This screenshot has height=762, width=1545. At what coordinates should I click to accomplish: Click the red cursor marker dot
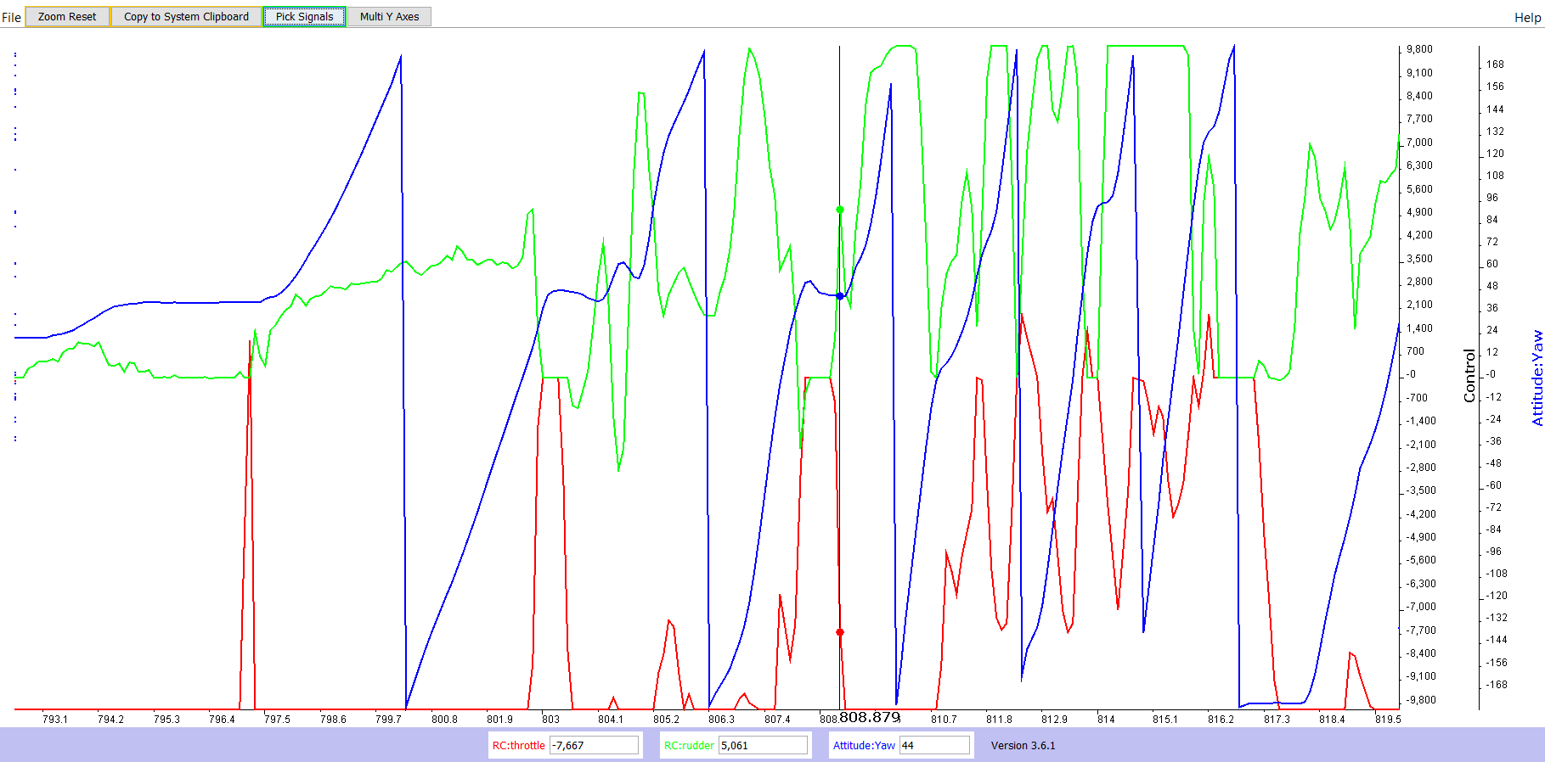840,632
